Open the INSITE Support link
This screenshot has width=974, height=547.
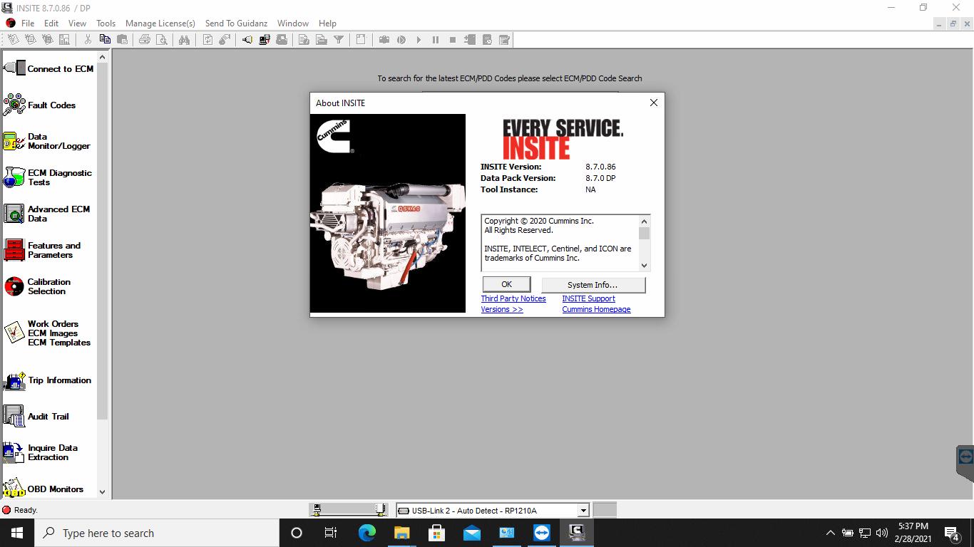pyautogui.click(x=588, y=298)
